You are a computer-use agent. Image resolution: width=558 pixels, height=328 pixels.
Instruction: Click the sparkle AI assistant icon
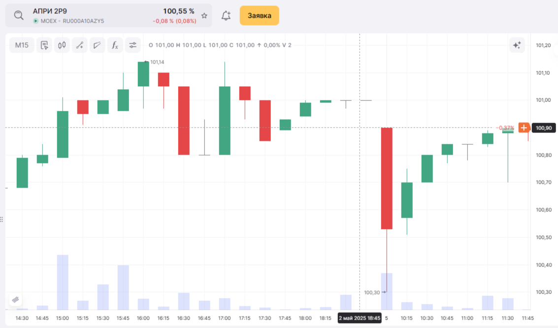tap(517, 45)
